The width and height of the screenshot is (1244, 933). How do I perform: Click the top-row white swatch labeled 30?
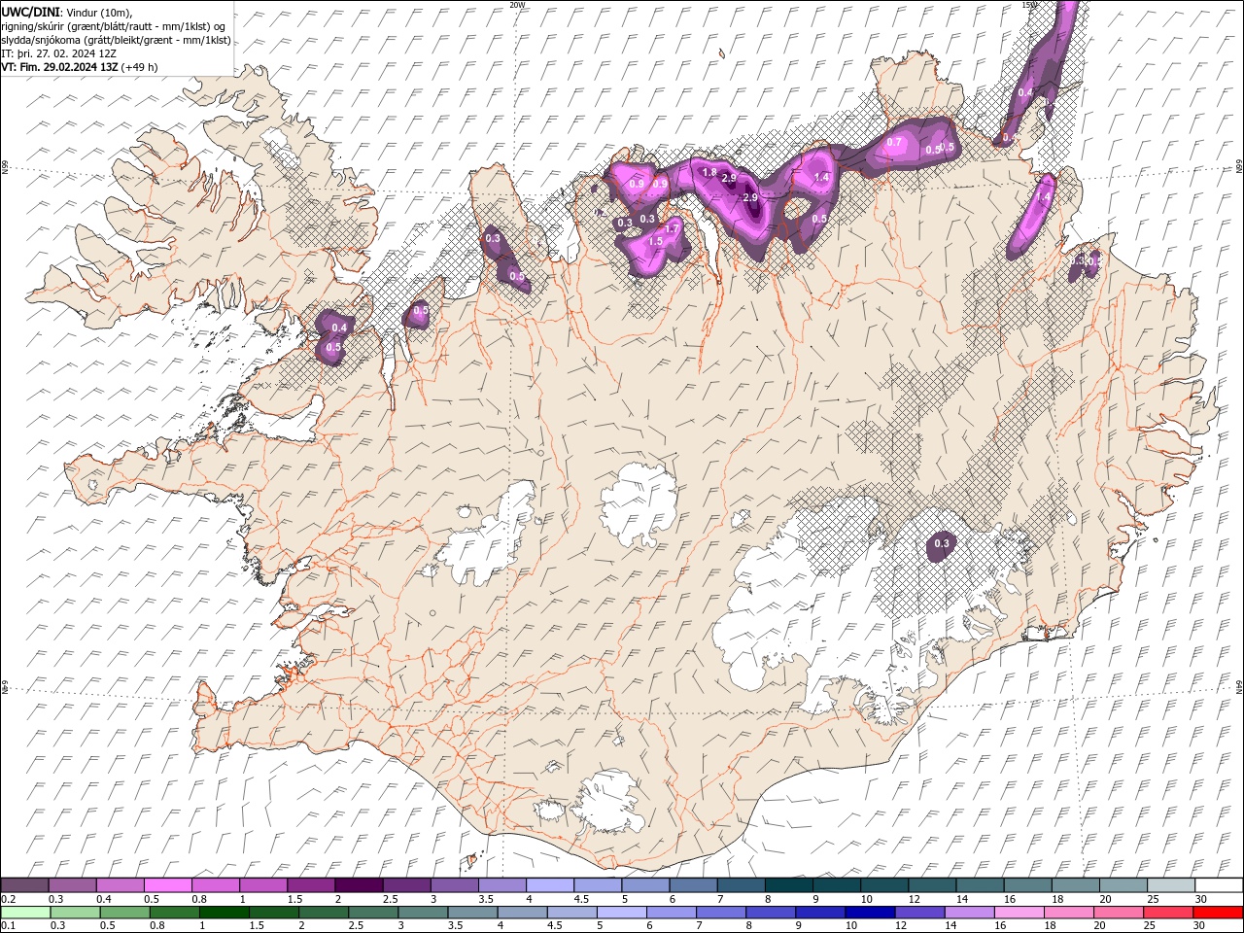pos(1219,885)
